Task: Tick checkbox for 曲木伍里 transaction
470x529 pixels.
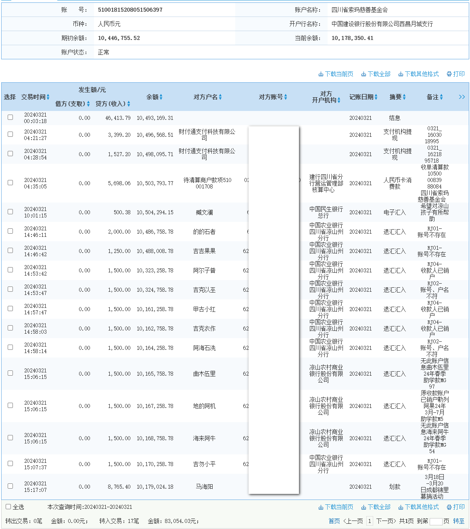Action: click(x=10, y=373)
